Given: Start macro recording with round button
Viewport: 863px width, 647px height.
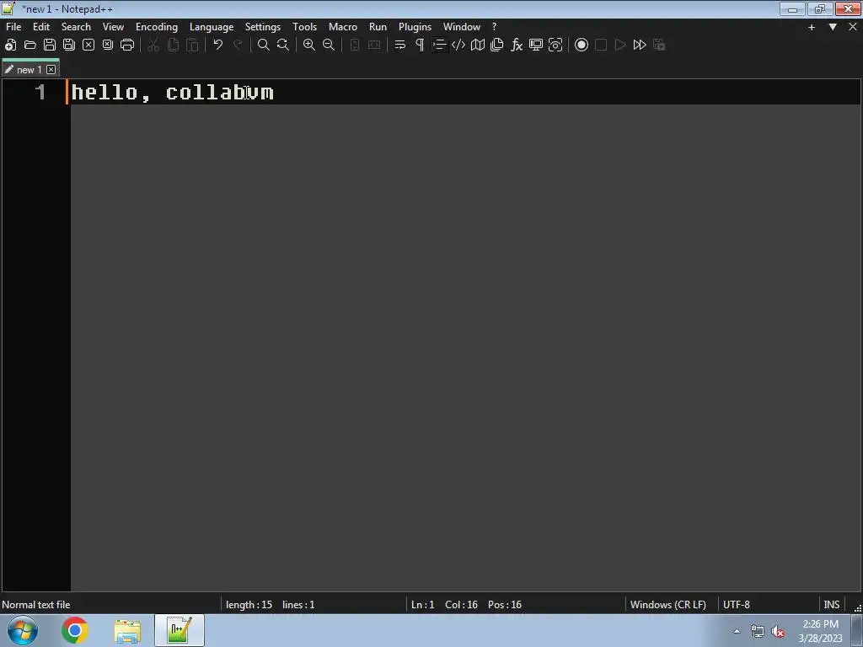Looking at the screenshot, I should 582,45.
